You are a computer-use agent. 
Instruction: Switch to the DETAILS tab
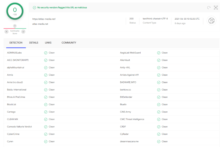pos(33,43)
